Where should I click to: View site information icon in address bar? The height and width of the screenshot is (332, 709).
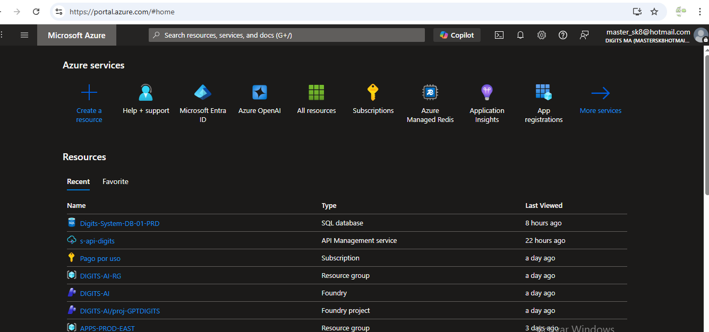tap(59, 11)
